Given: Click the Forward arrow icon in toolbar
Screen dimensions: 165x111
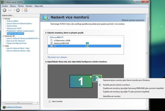Looking at the screenshot, I should coord(18,10).
